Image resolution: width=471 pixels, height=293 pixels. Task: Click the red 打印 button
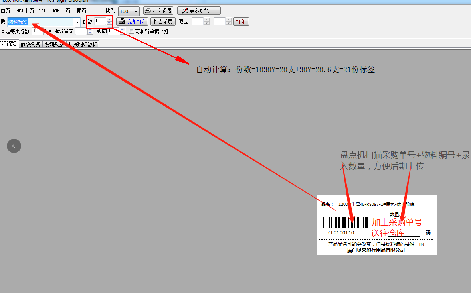pyautogui.click(x=241, y=22)
